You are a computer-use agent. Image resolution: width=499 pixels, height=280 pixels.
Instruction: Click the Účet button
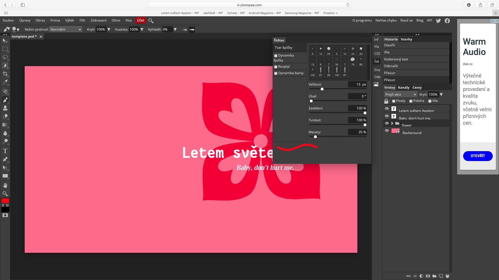(x=140, y=20)
